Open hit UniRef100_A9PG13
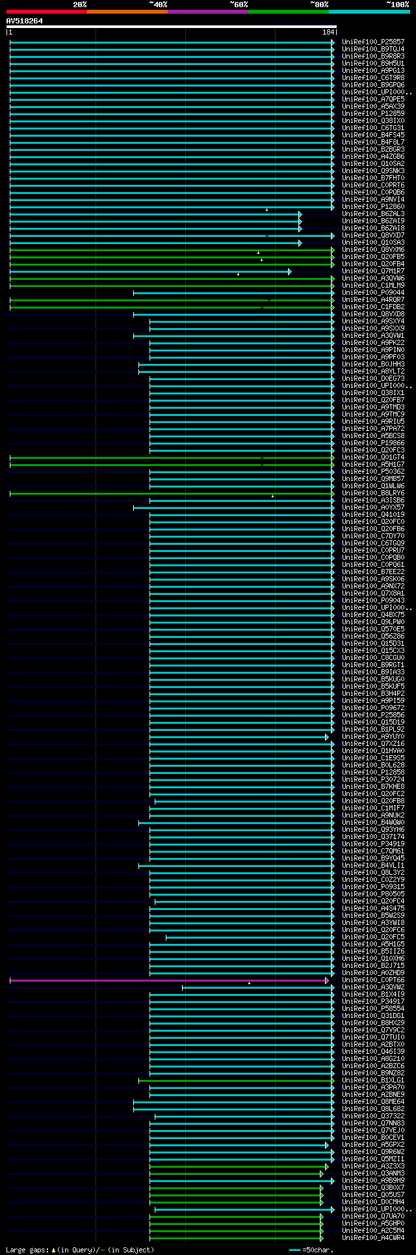The height and width of the screenshot is (1255, 416). tap(373, 71)
